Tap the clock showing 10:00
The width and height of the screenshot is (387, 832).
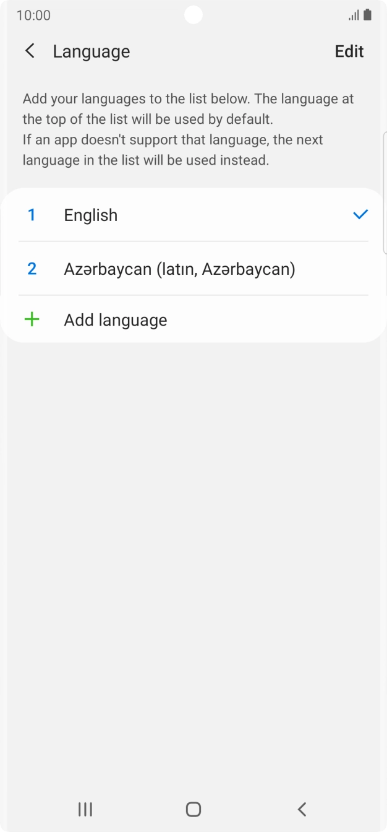(x=34, y=15)
